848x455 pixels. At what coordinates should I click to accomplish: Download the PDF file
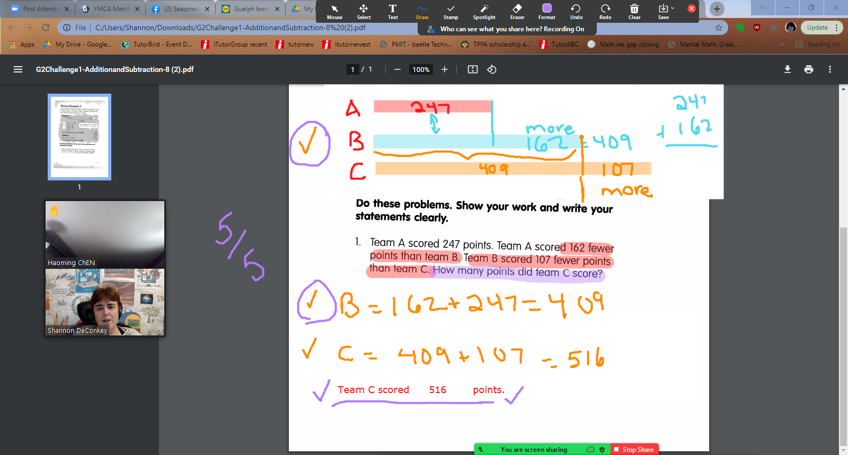(x=788, y=69)
